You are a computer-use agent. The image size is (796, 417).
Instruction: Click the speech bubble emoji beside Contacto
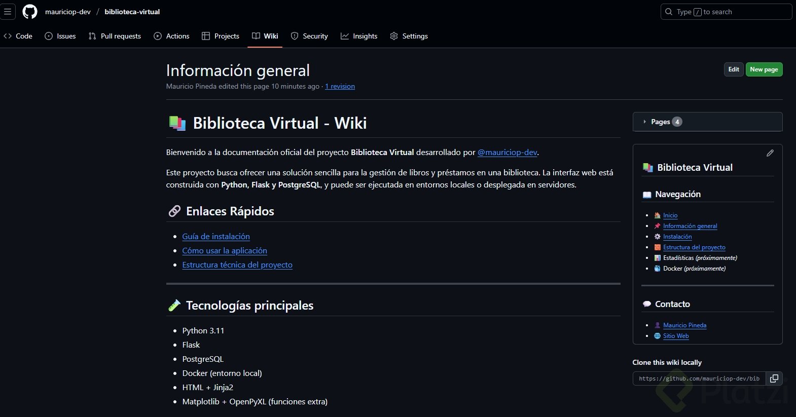(647, 304)
